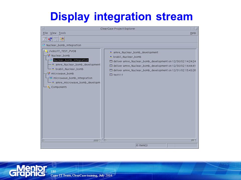Click the right list pane horizontal scrollbar
The height and width of the screenshot is (180, 241).
pyautogui.click(x=150, y=140)
